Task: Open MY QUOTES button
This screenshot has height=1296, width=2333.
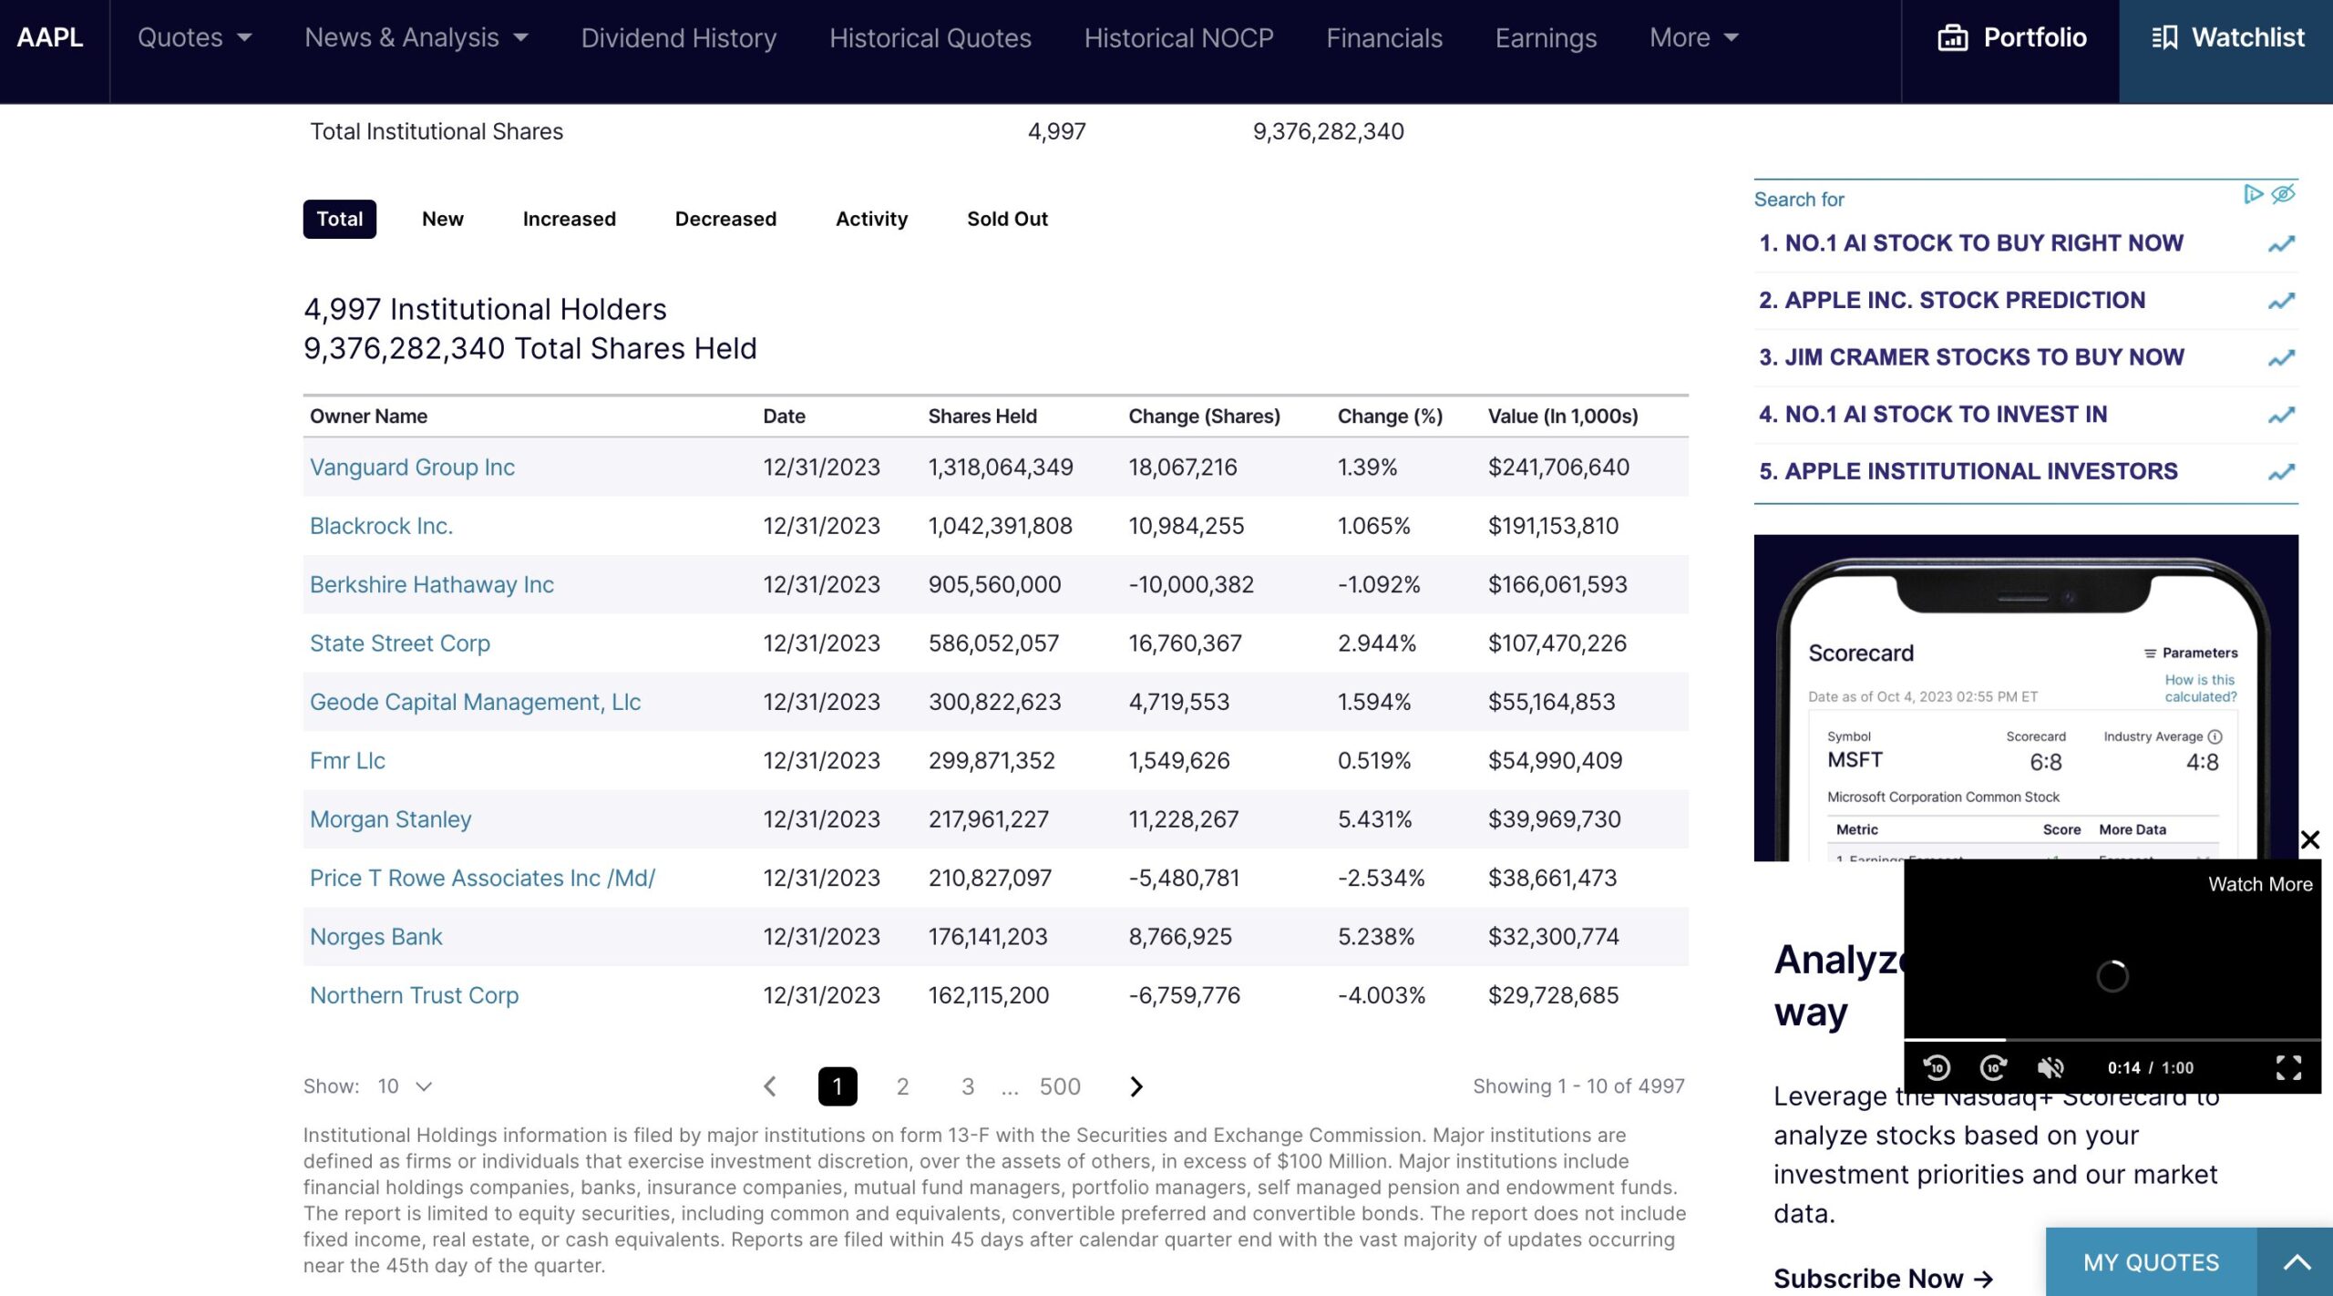Action: 2151,1262
